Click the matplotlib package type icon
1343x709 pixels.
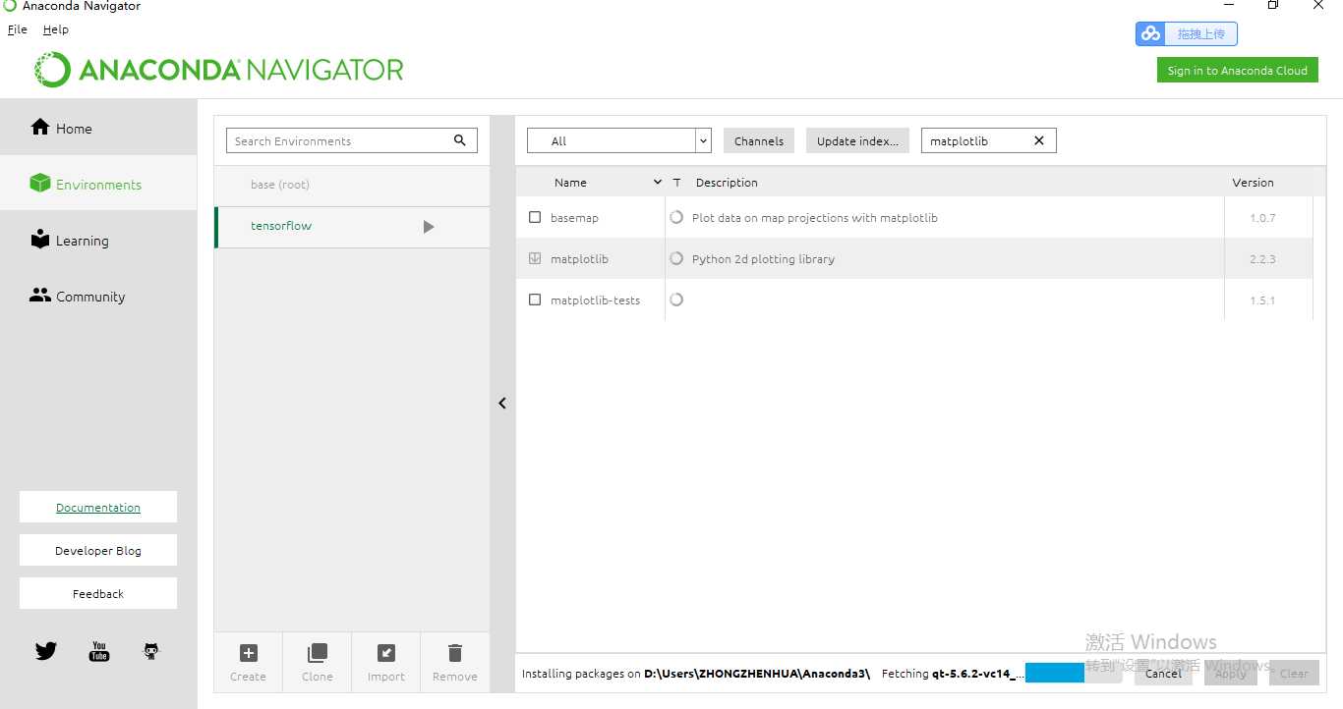tap(676, 258)
